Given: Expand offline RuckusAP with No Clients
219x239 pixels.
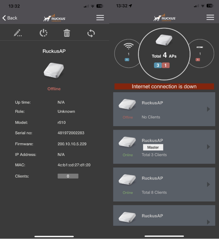Looking at the screenshot, I should (208, 109).
